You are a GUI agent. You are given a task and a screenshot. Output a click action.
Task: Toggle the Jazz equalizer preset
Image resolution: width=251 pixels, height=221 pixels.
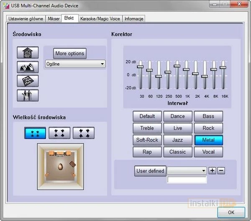[x=178, y=140]
